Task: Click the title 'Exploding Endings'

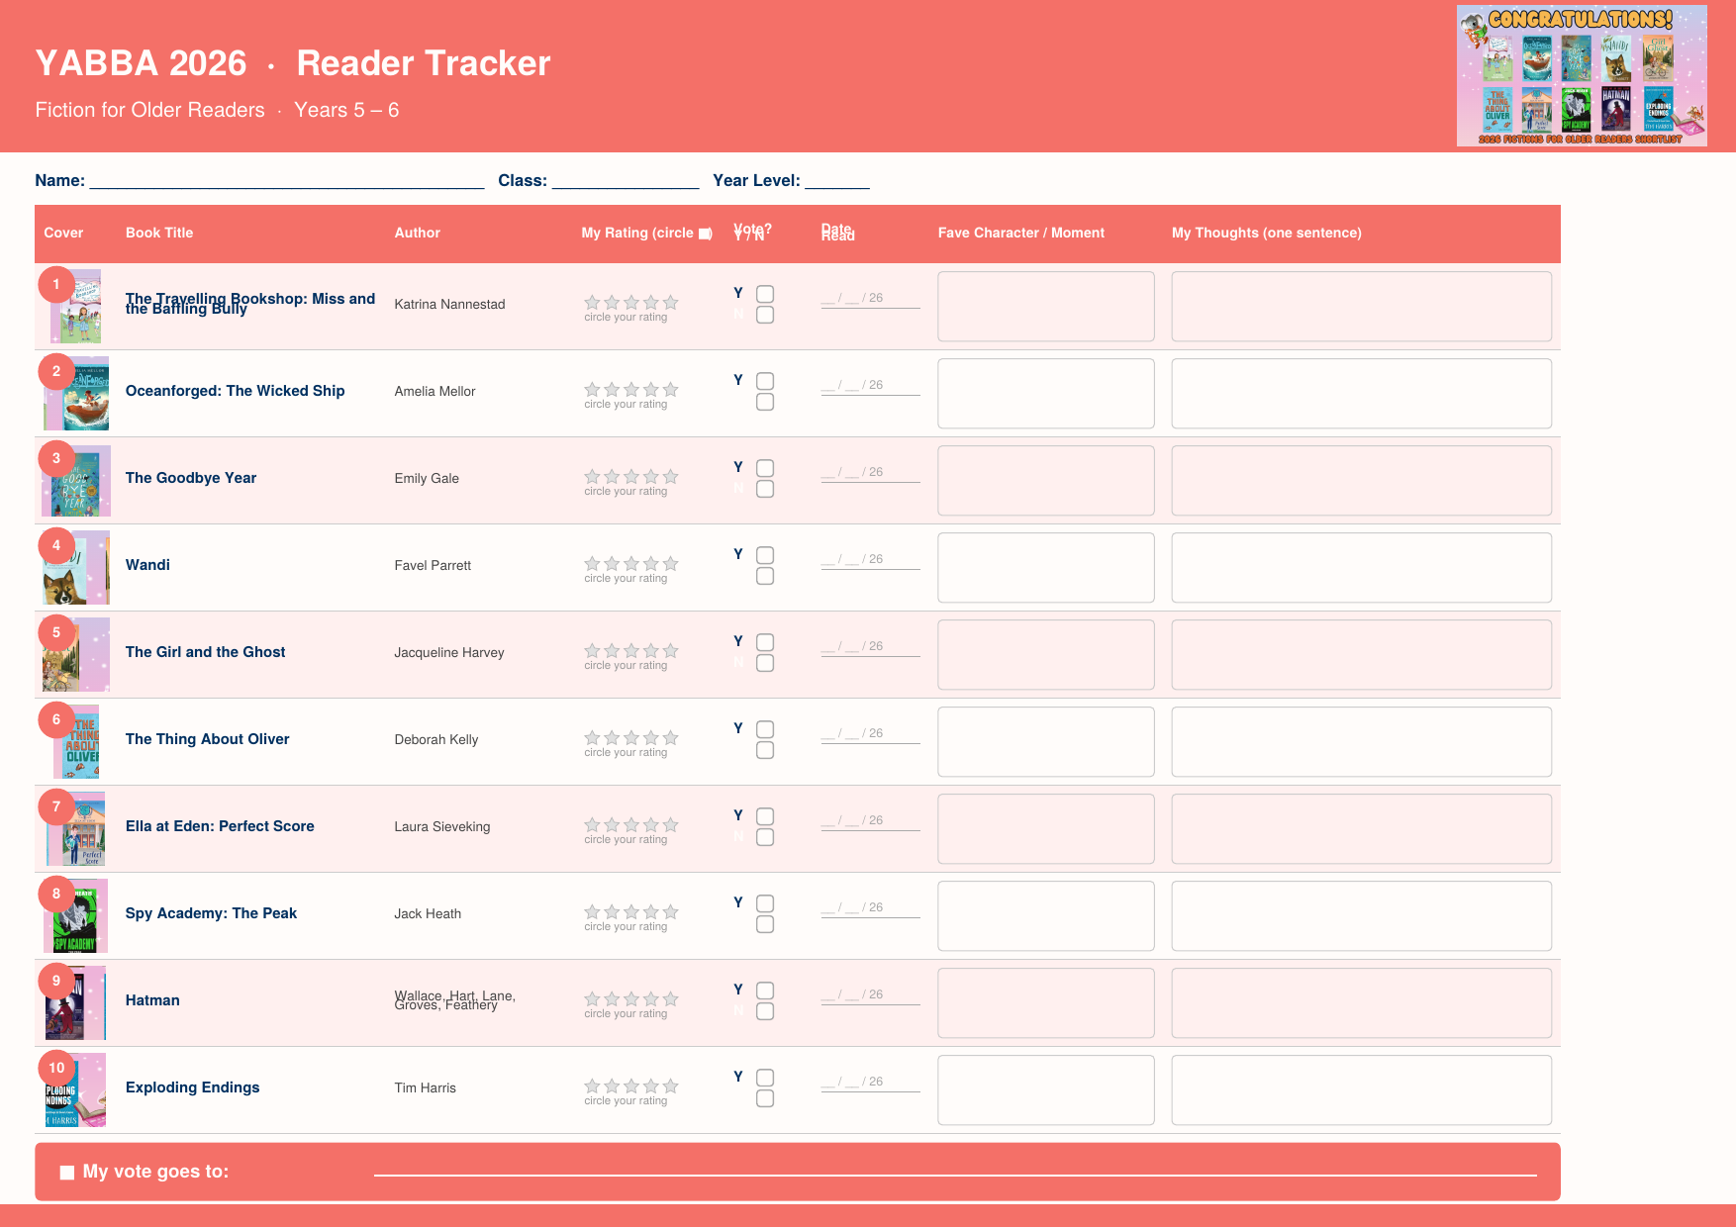Action: click(193, 1087)
